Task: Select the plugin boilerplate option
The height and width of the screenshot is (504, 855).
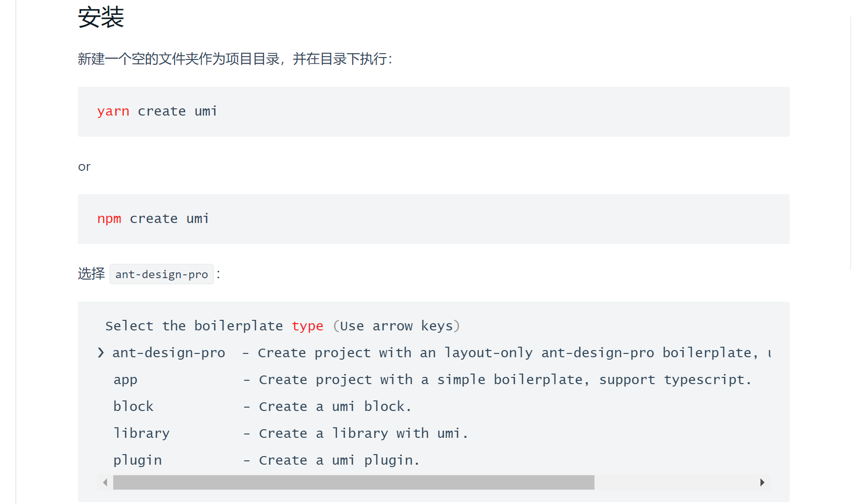Action: pos(137,460)
